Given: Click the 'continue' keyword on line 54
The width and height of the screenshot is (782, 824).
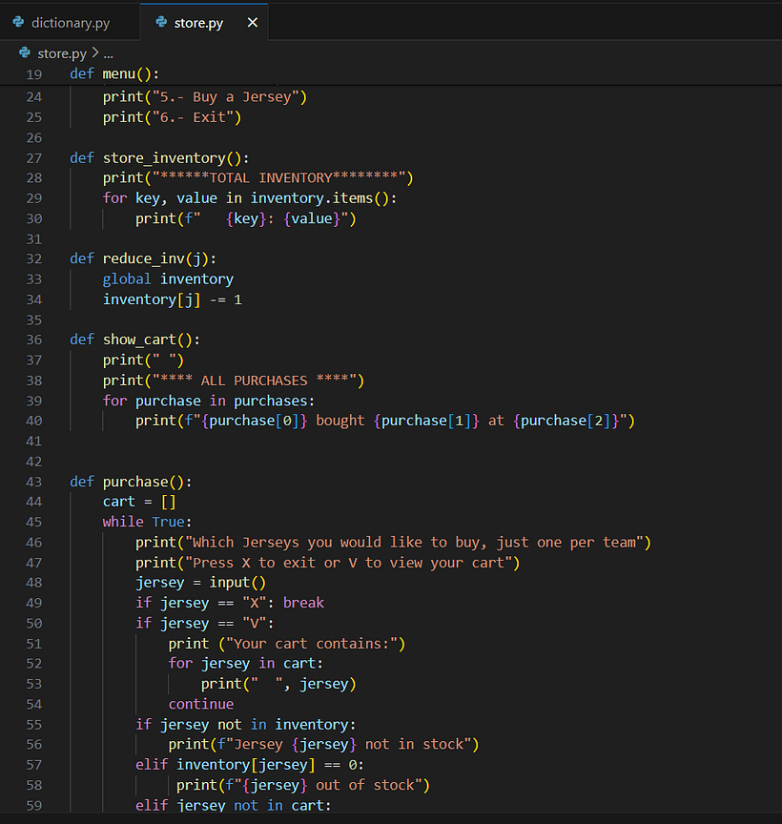Looking at the screenshot, I should (x=200, y=704).
